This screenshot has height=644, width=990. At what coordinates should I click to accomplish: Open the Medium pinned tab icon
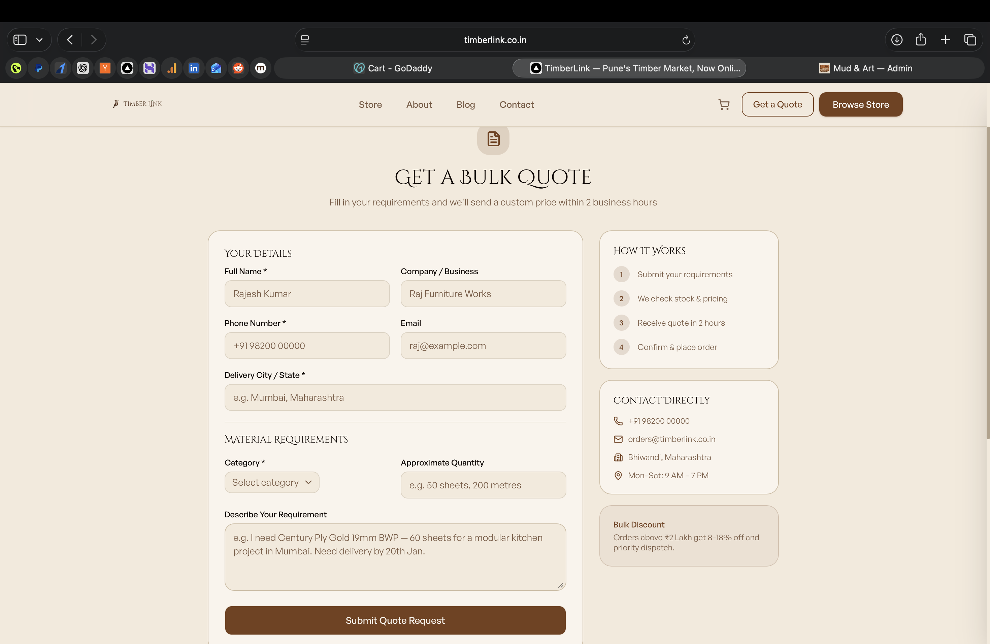(260, 68)
